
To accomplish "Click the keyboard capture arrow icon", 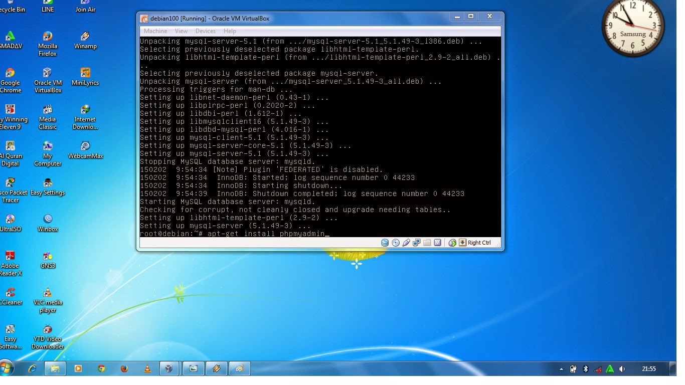I will click(x=462, y=243).
